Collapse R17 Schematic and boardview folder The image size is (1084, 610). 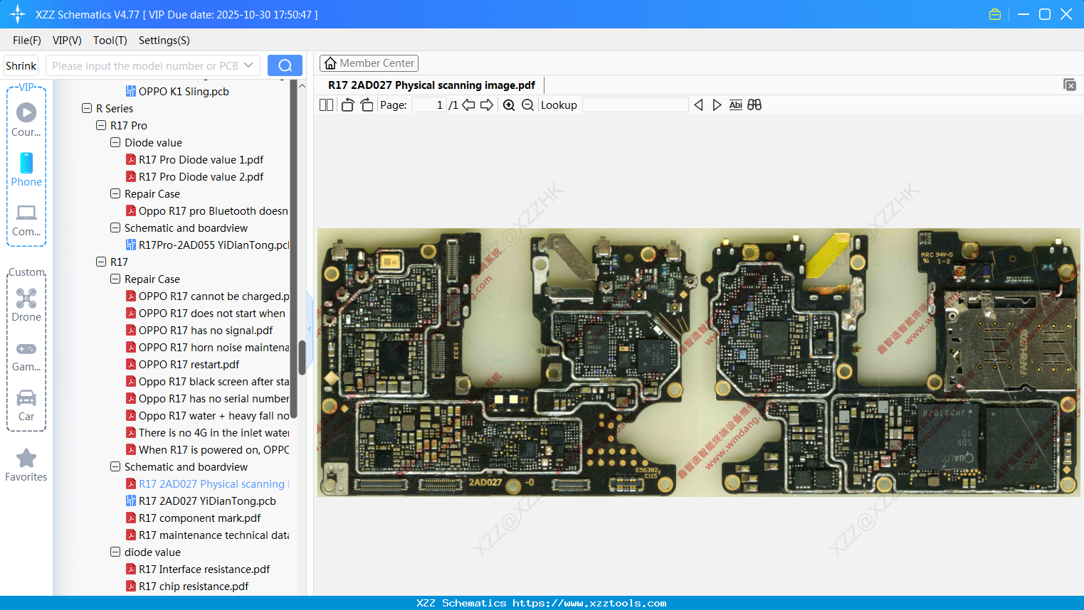point(115,466)
